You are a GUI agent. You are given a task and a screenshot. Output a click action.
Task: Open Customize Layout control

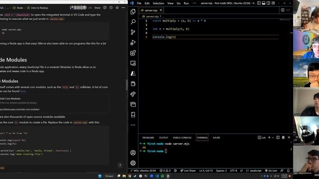pos(273,3)
